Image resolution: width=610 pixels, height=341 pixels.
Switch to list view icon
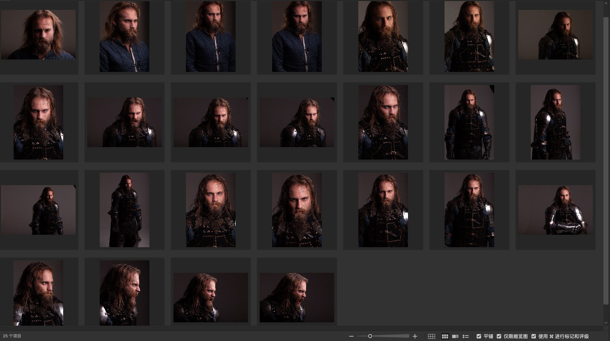tap(465, 336)
